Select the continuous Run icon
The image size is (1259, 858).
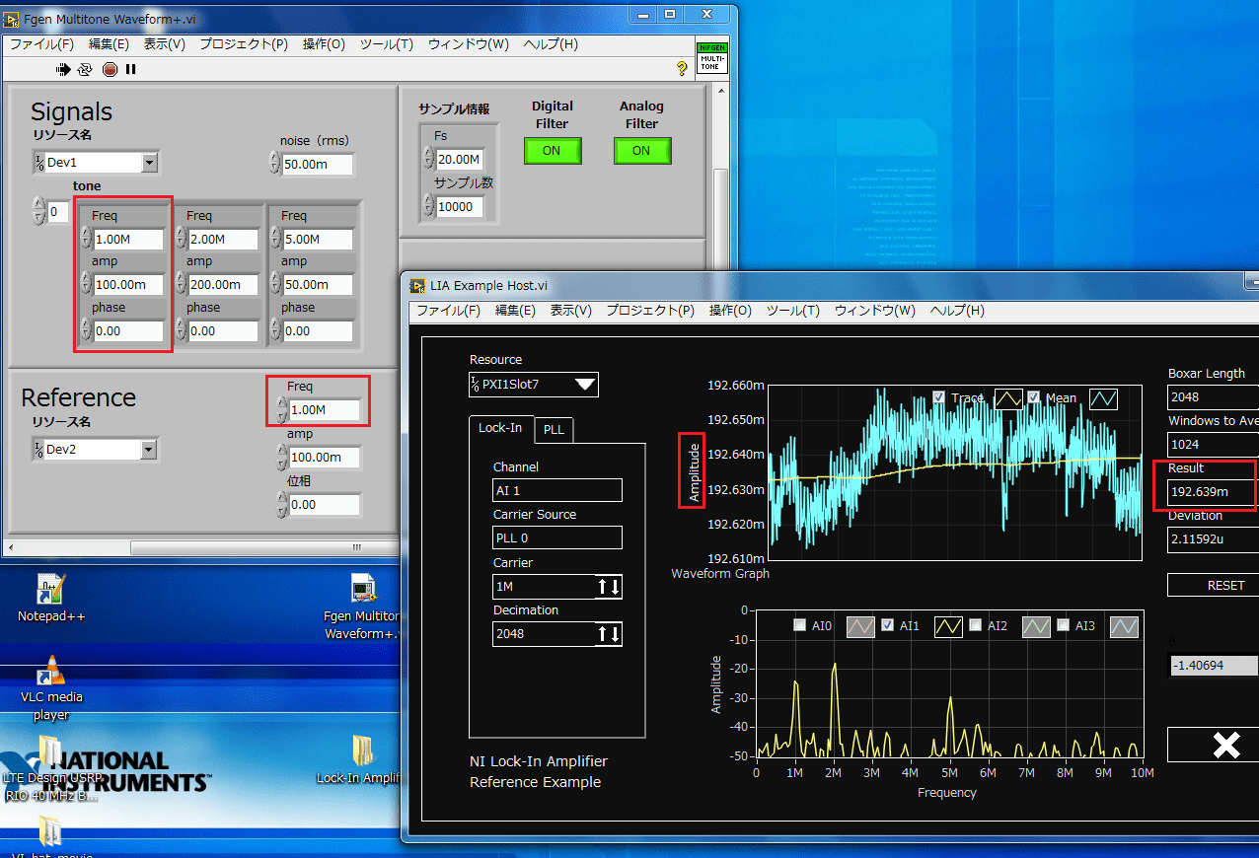(x=84, y=68)
